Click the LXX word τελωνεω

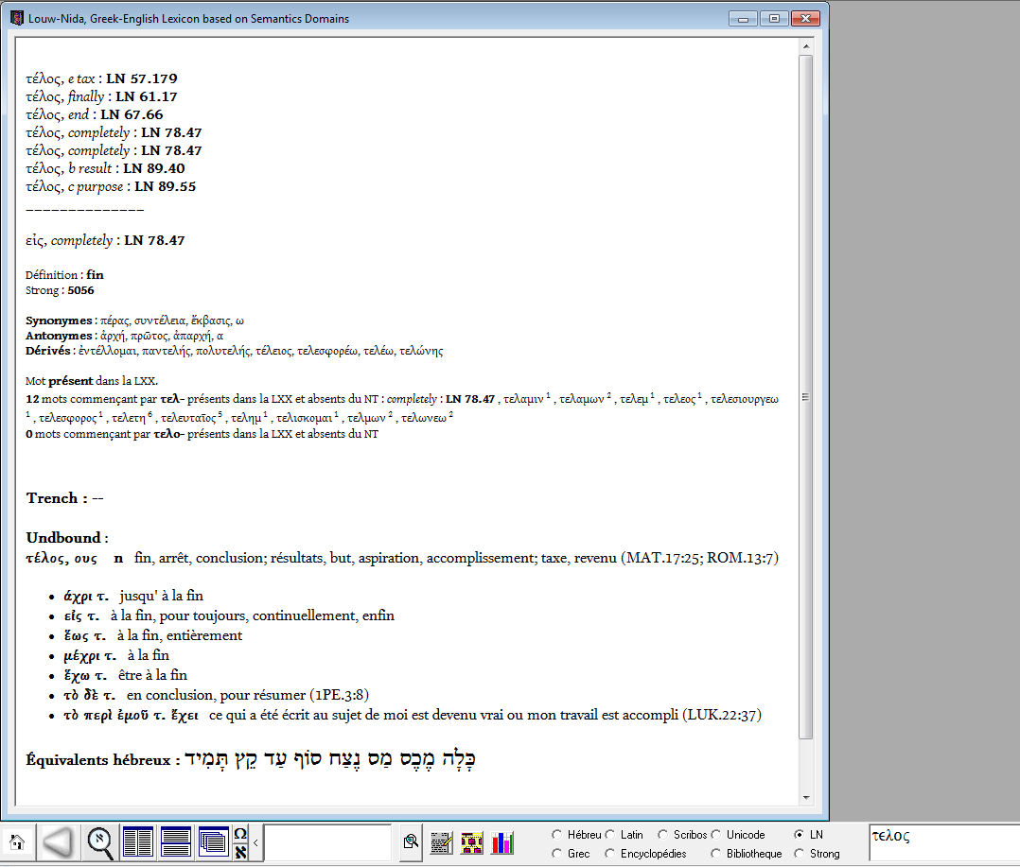(424, 418)
